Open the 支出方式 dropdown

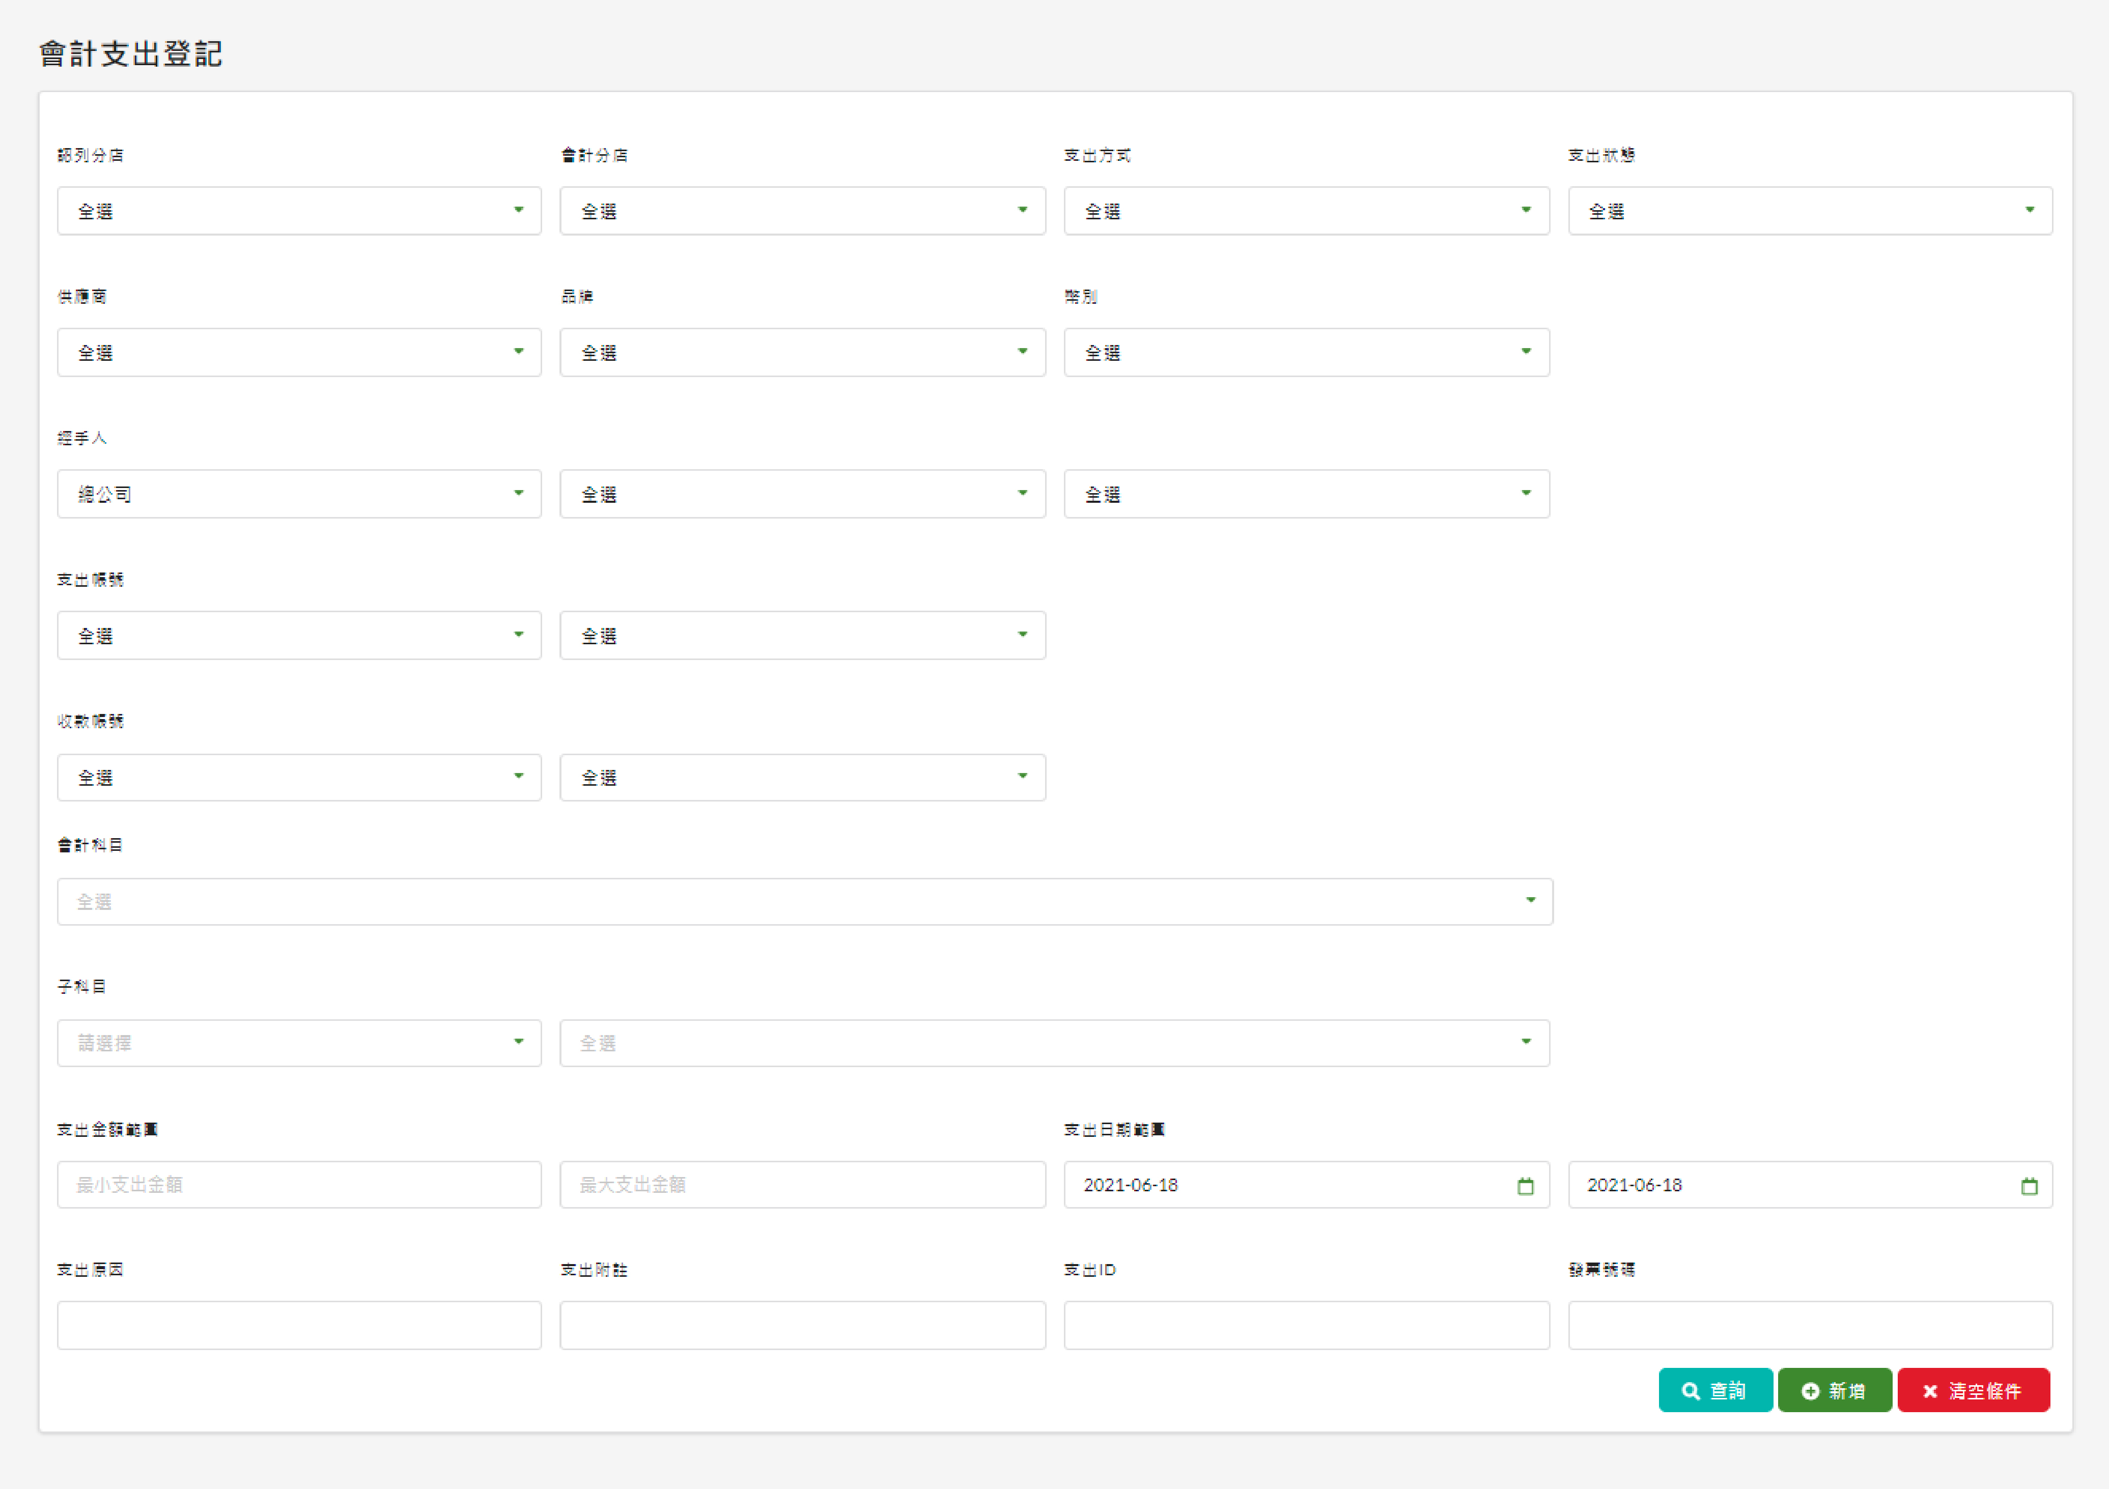[1306, 211]
